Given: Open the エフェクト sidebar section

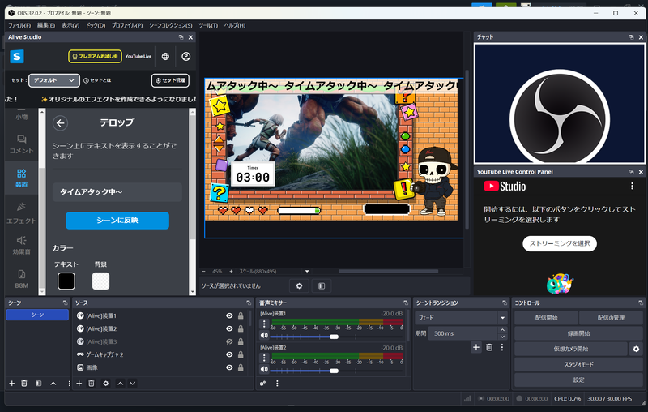Looking at the screenshot, I should pos(22,213).
